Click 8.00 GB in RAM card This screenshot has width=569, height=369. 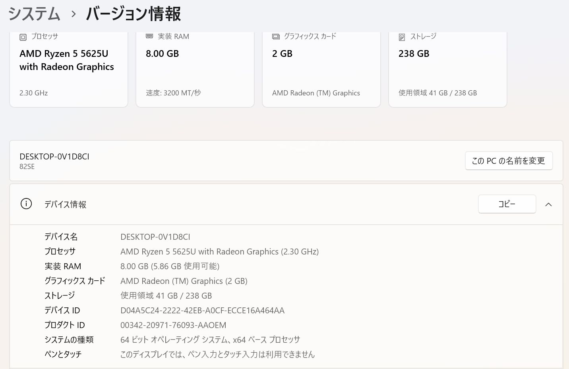[163, 54]
